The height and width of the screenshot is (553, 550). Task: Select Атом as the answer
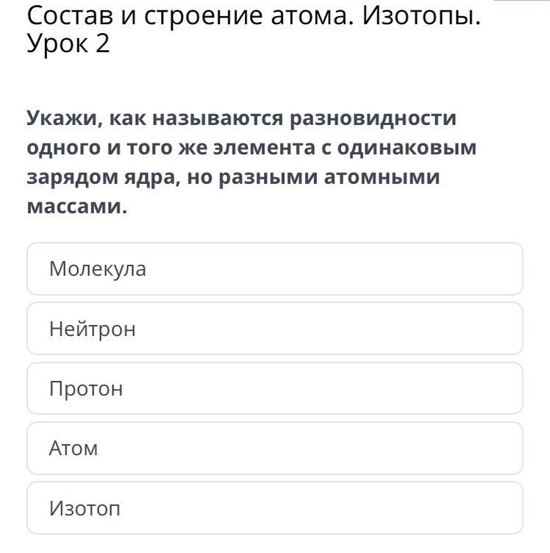(275, 448)
